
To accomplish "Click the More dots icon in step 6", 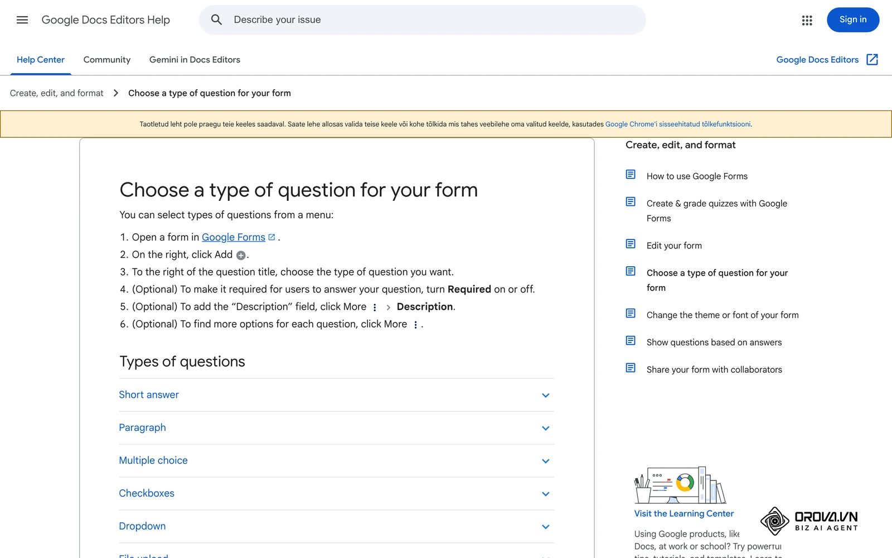I will [x=415, y=325].
